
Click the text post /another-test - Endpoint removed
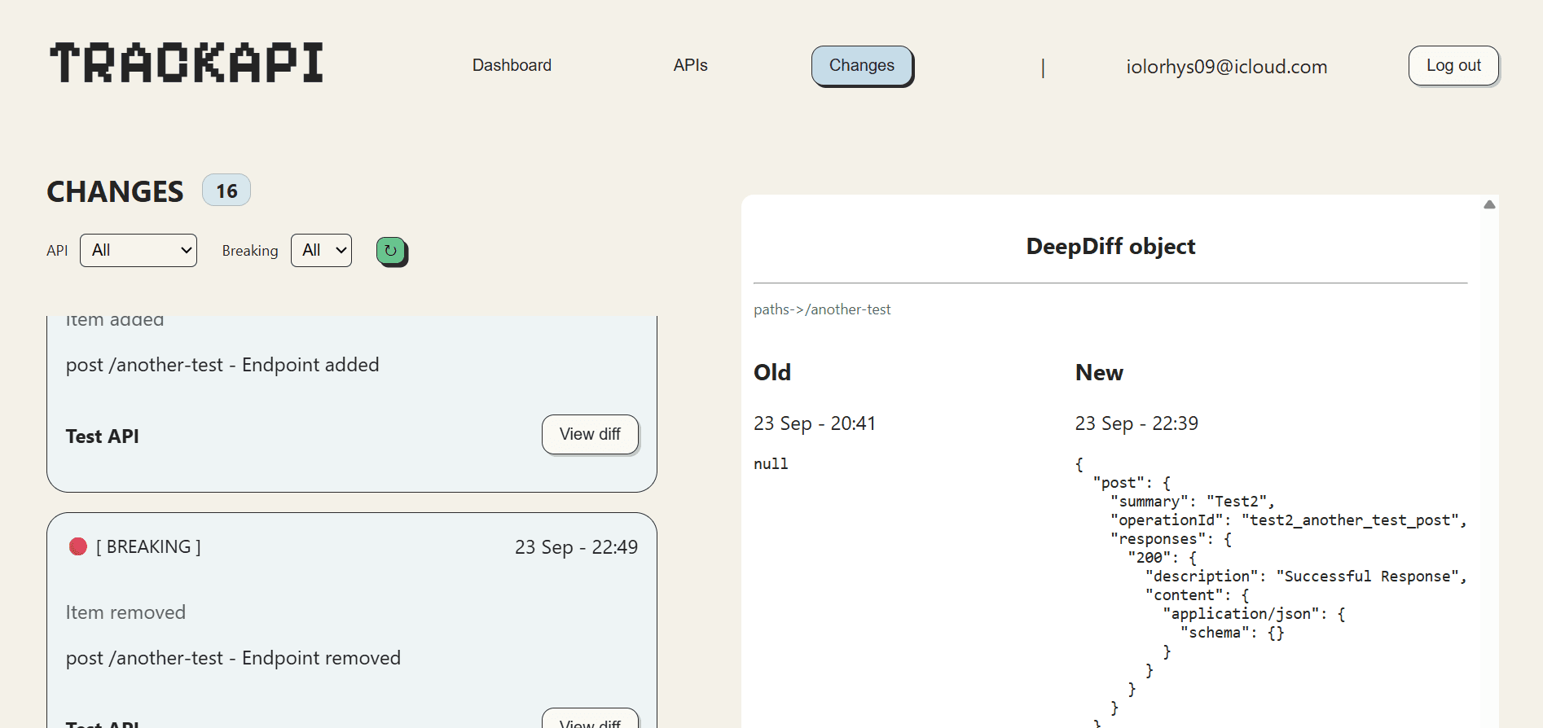233,658
